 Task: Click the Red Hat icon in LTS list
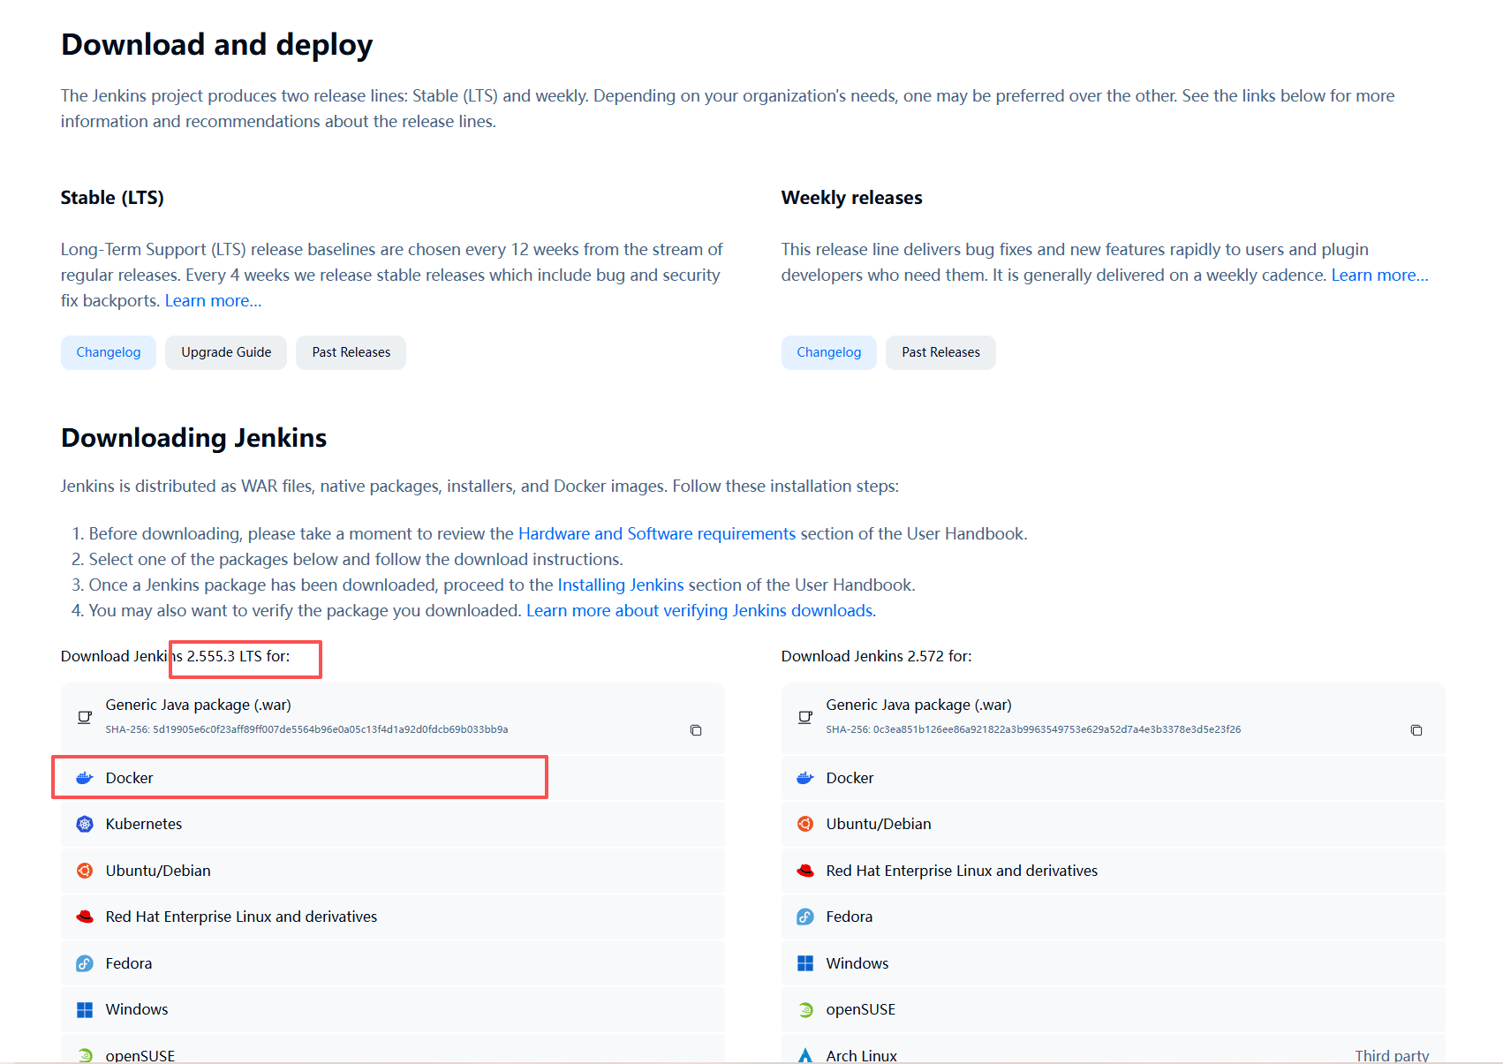(x=85, y=917)
